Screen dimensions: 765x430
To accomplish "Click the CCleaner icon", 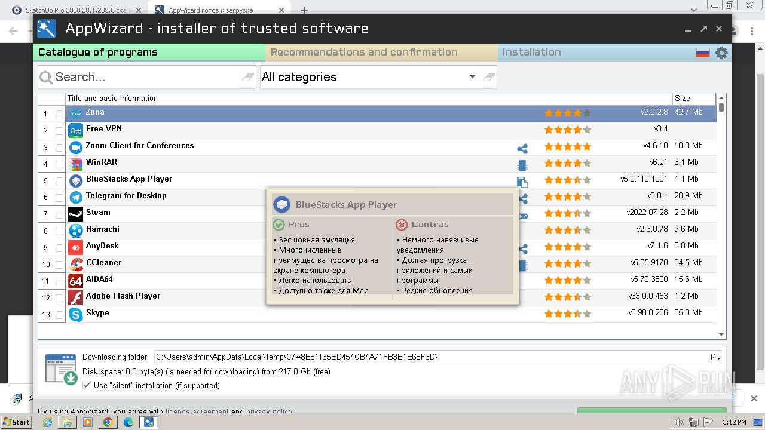I will 76,264.
